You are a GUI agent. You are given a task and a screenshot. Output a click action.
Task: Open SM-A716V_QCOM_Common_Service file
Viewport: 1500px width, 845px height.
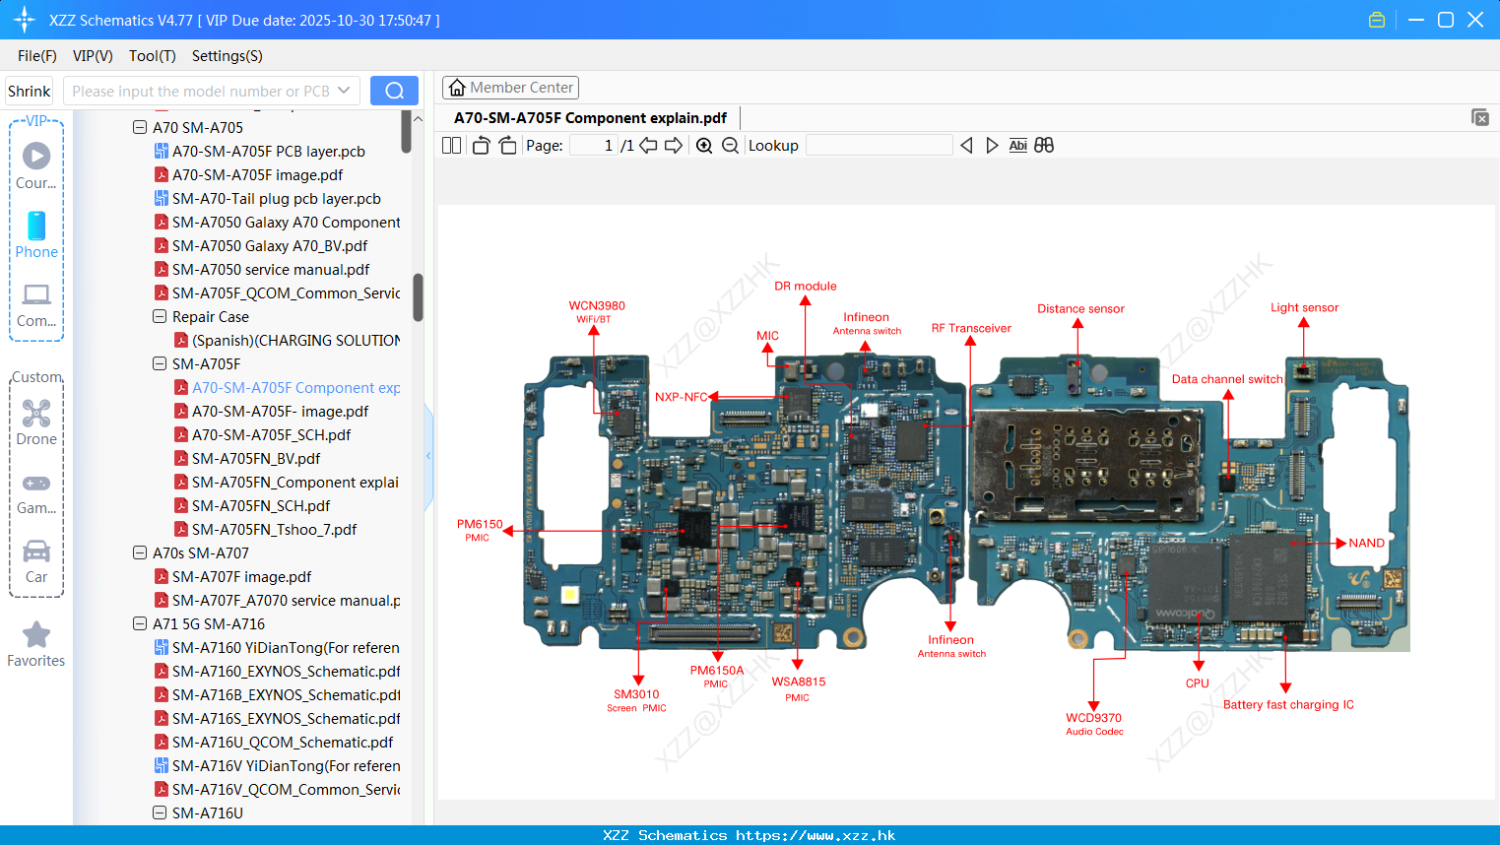[277, 789]
